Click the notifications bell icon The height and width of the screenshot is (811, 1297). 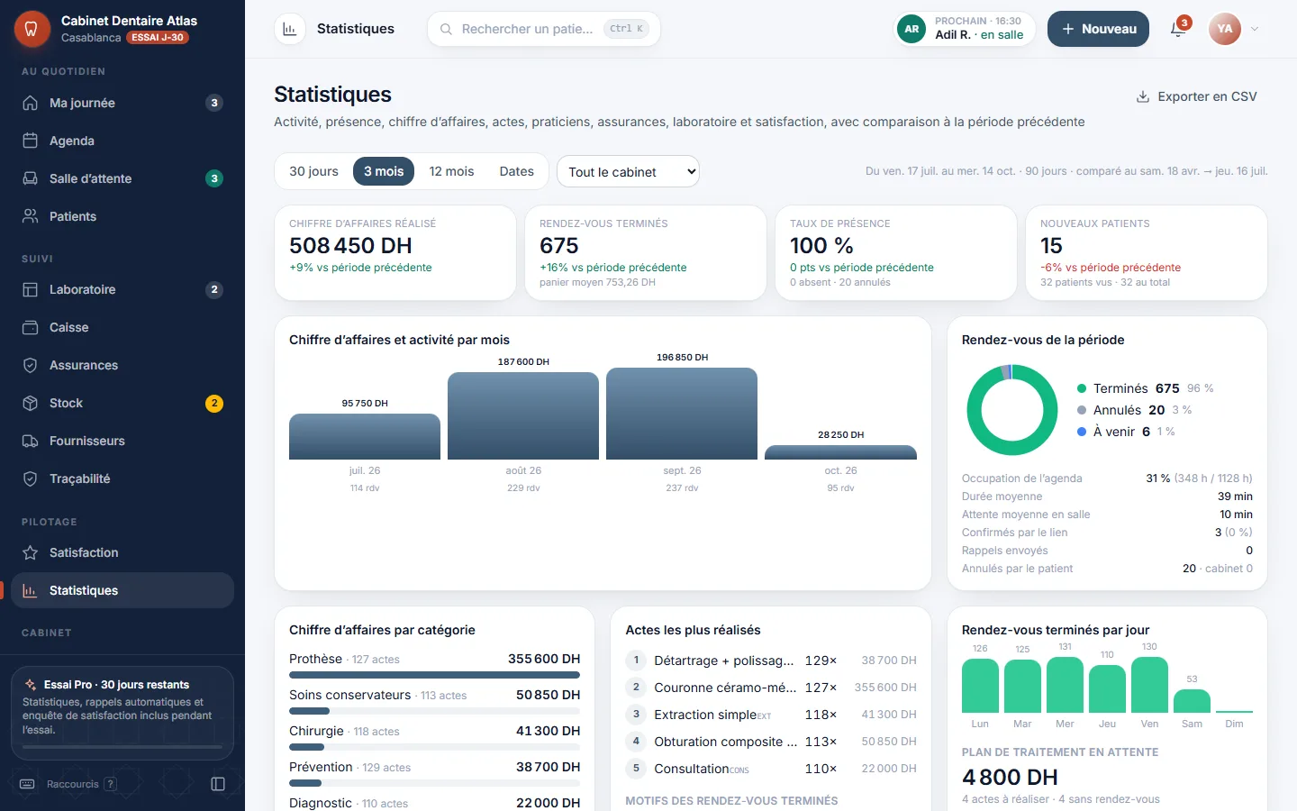tap(1178, 29)
